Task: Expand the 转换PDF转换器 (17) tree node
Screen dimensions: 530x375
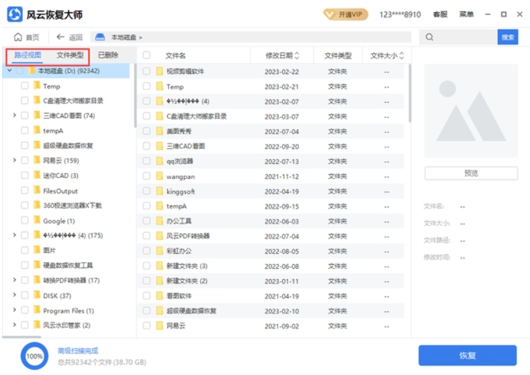Action: [14, 280]
